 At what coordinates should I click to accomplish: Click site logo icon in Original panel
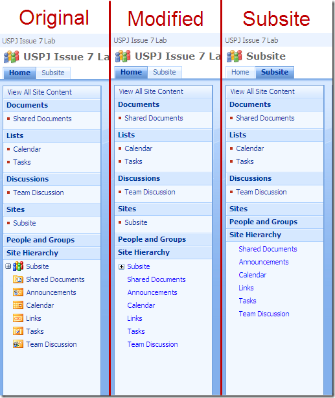pos(12,56)
